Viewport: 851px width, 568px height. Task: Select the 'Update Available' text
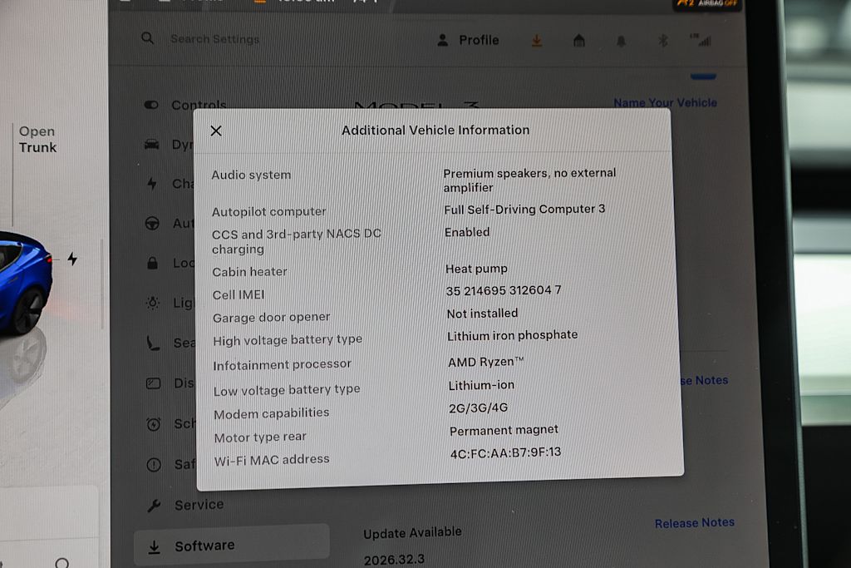coord(412,533)
